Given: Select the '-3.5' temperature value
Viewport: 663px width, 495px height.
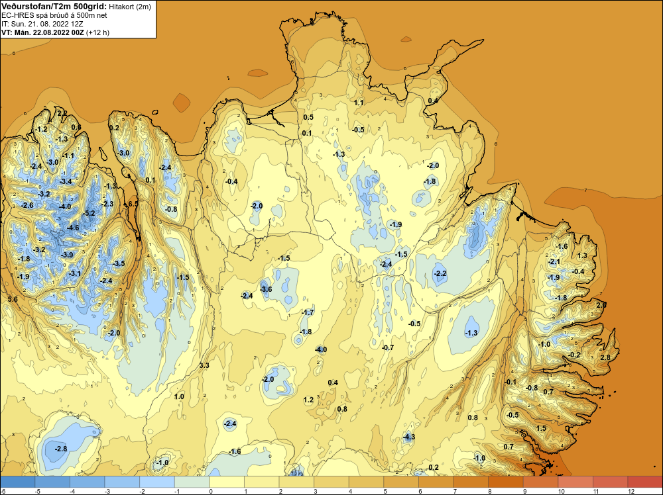Looking at the screenshot, I should 119,263.
